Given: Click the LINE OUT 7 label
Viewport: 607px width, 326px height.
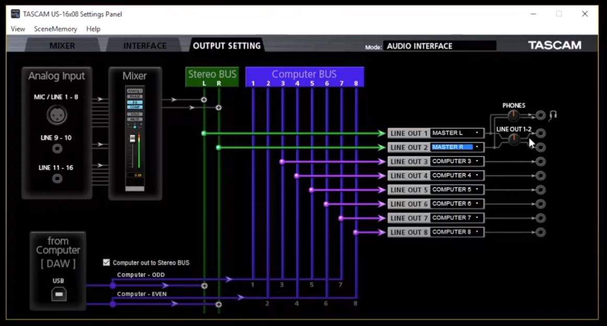Looking at the screenshot, I should click(x=409, y=218).
